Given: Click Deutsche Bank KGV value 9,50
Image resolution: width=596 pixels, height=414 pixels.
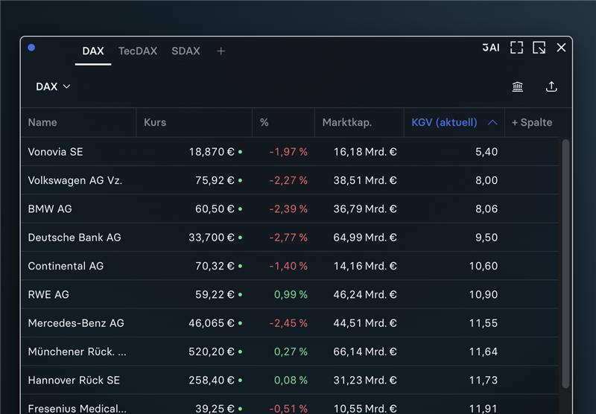Looking at the screenshot, I should [486, 238].
